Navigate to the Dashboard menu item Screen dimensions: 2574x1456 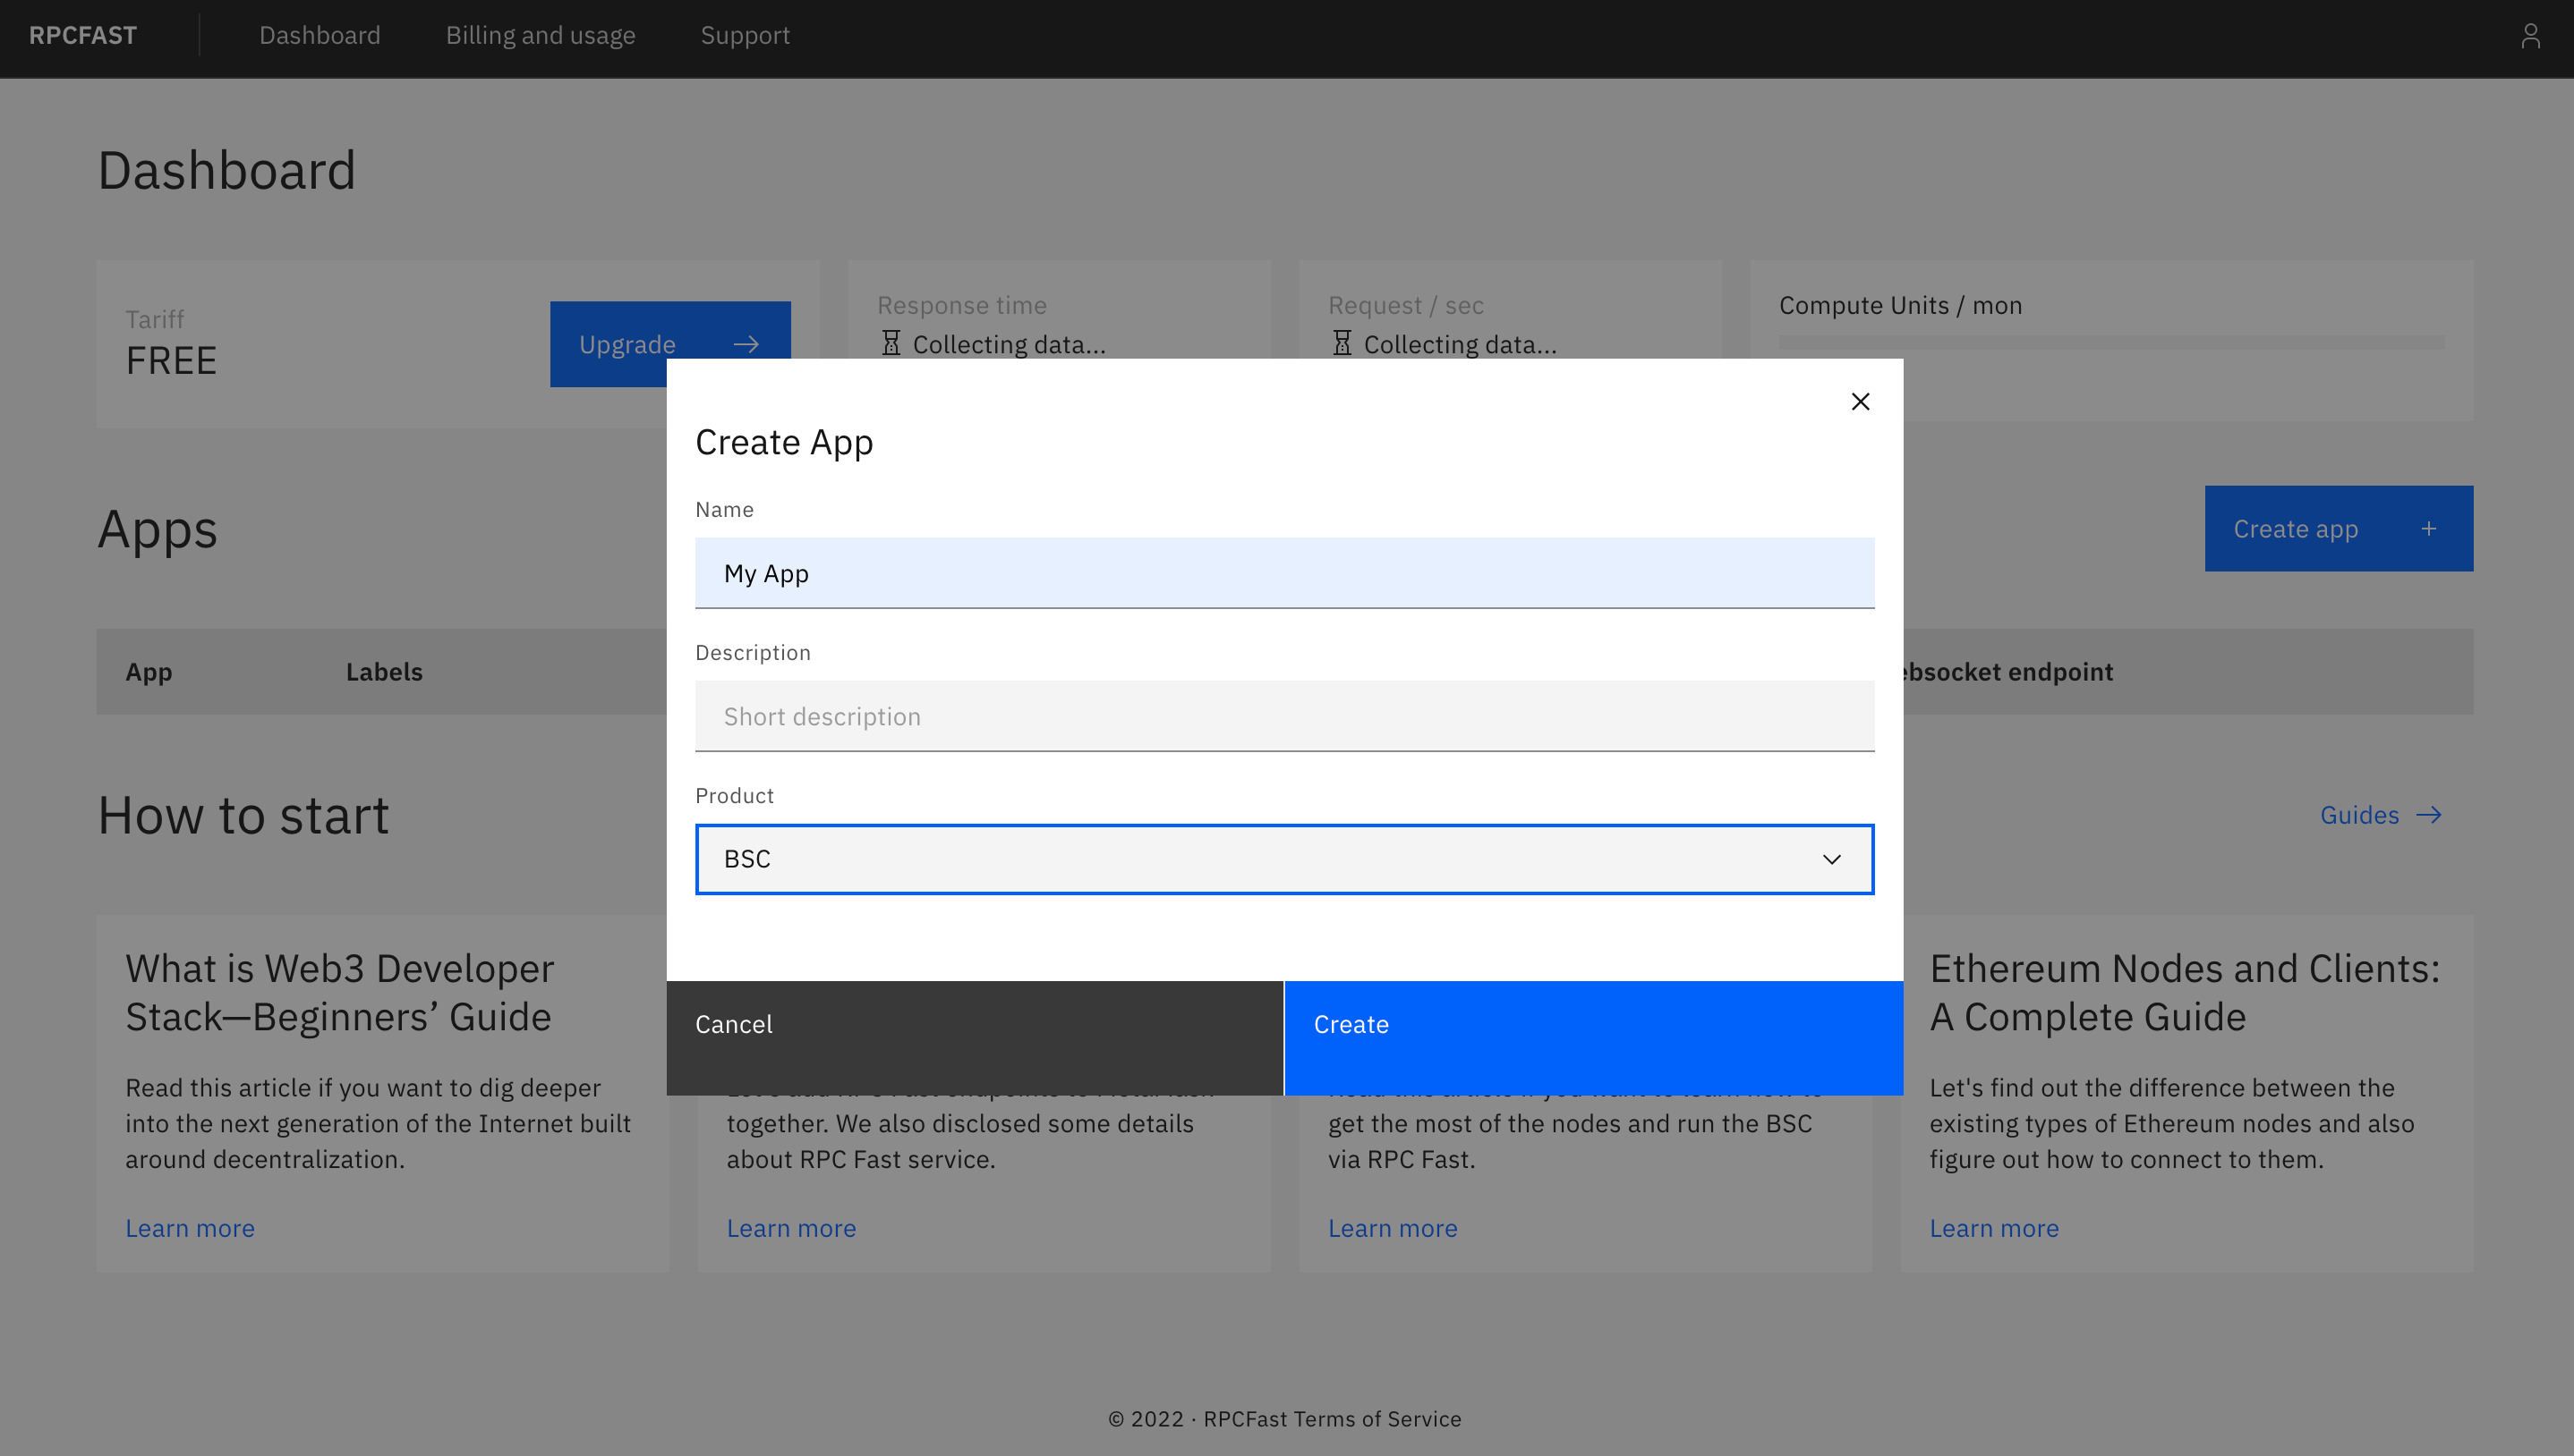tap(320, 35)
